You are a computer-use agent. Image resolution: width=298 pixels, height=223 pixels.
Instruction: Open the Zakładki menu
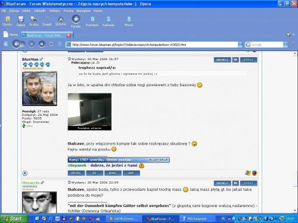click(x=40, y=11)
